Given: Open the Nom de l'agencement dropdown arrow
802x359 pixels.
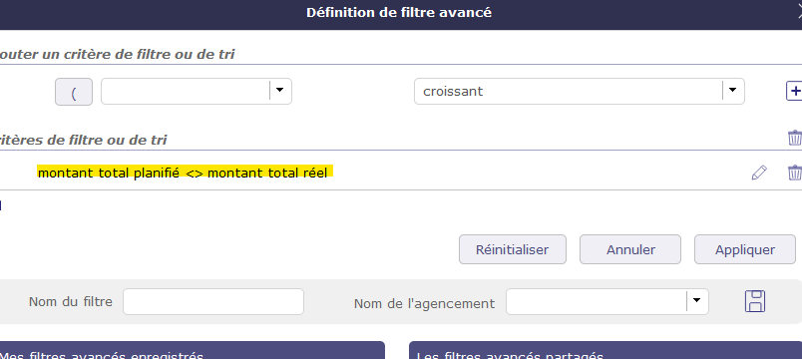Looking at the screenshot, I should coord(696,301).
